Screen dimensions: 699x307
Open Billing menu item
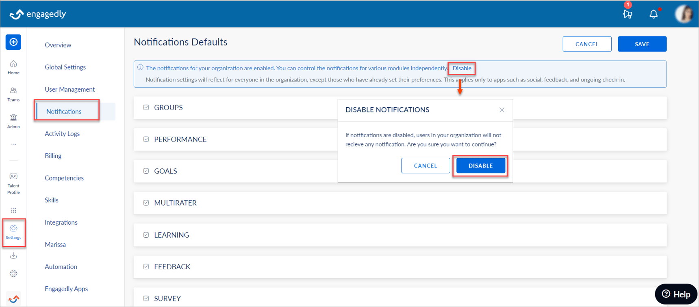point(53,156)
